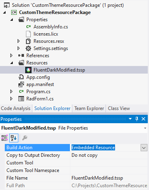Switch to Categorized view in Properties

click(x=4, y=138)
